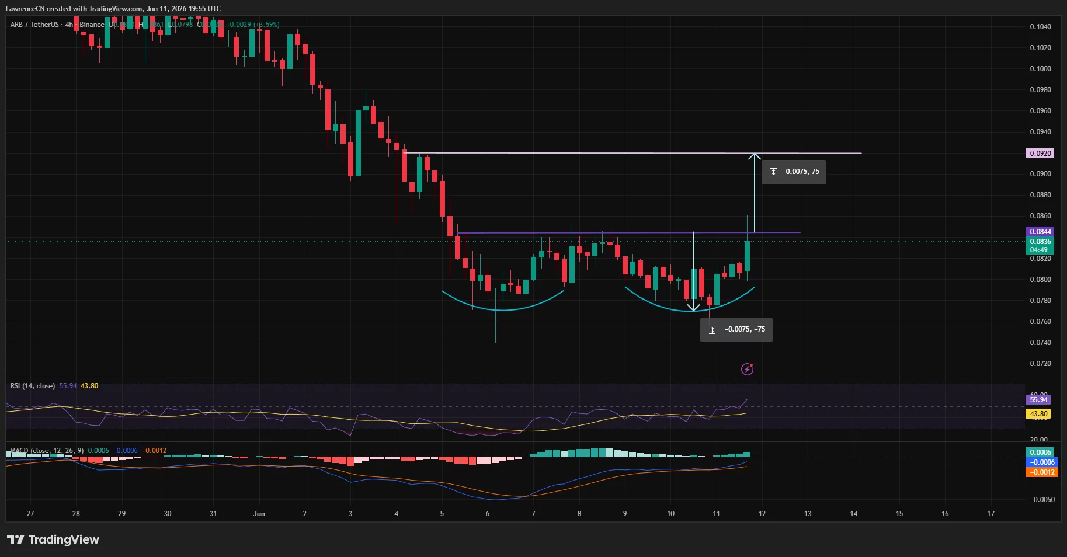Viewport: 1067px width, 557px height.
Task: Click date label '31' on time axis
Action: coord(213,514)
